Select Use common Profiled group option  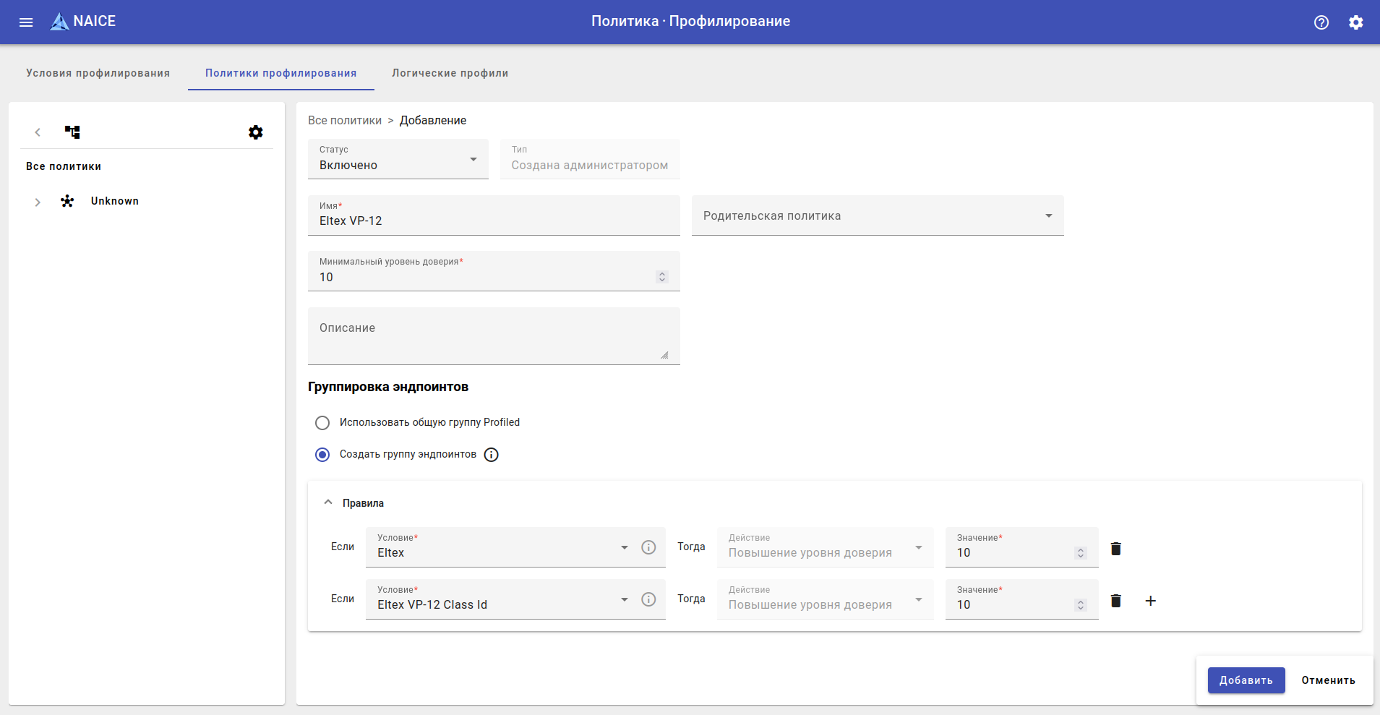pos(322,423)
